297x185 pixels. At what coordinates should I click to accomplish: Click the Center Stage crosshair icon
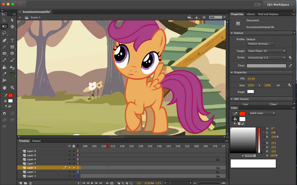click(x=204, y=17)
